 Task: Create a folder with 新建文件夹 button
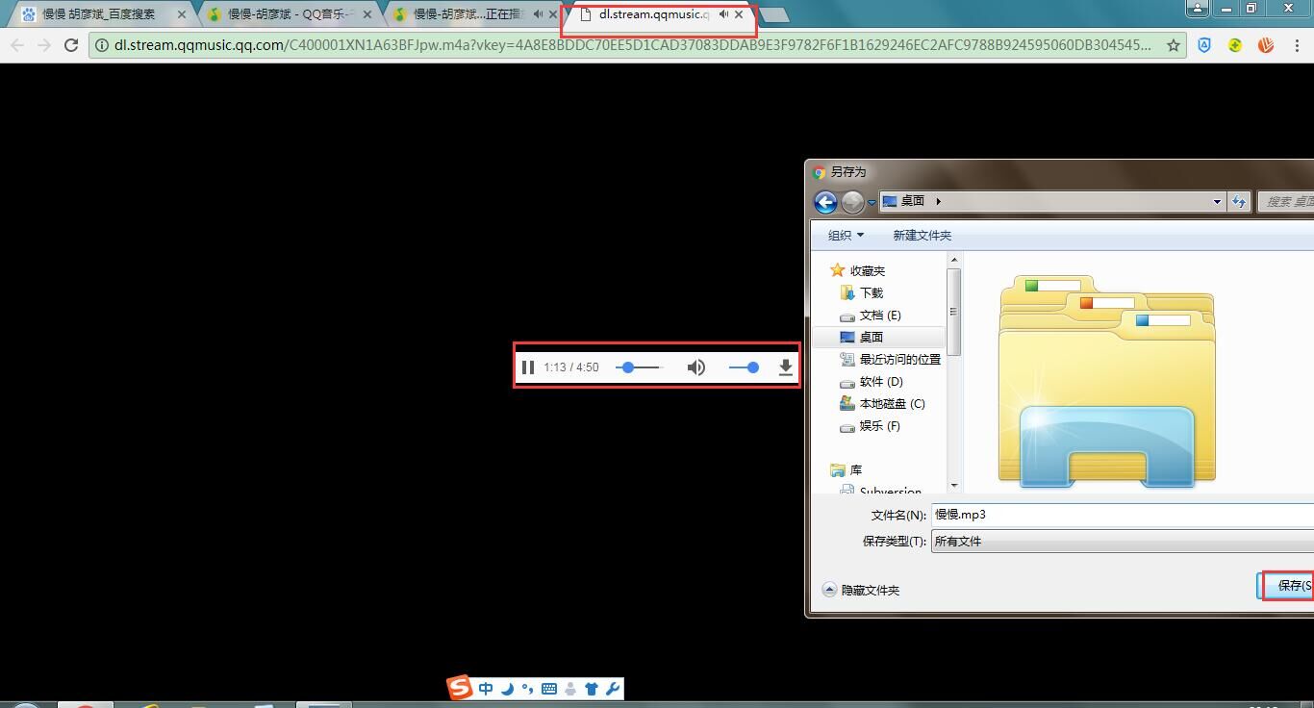[921, 235]
